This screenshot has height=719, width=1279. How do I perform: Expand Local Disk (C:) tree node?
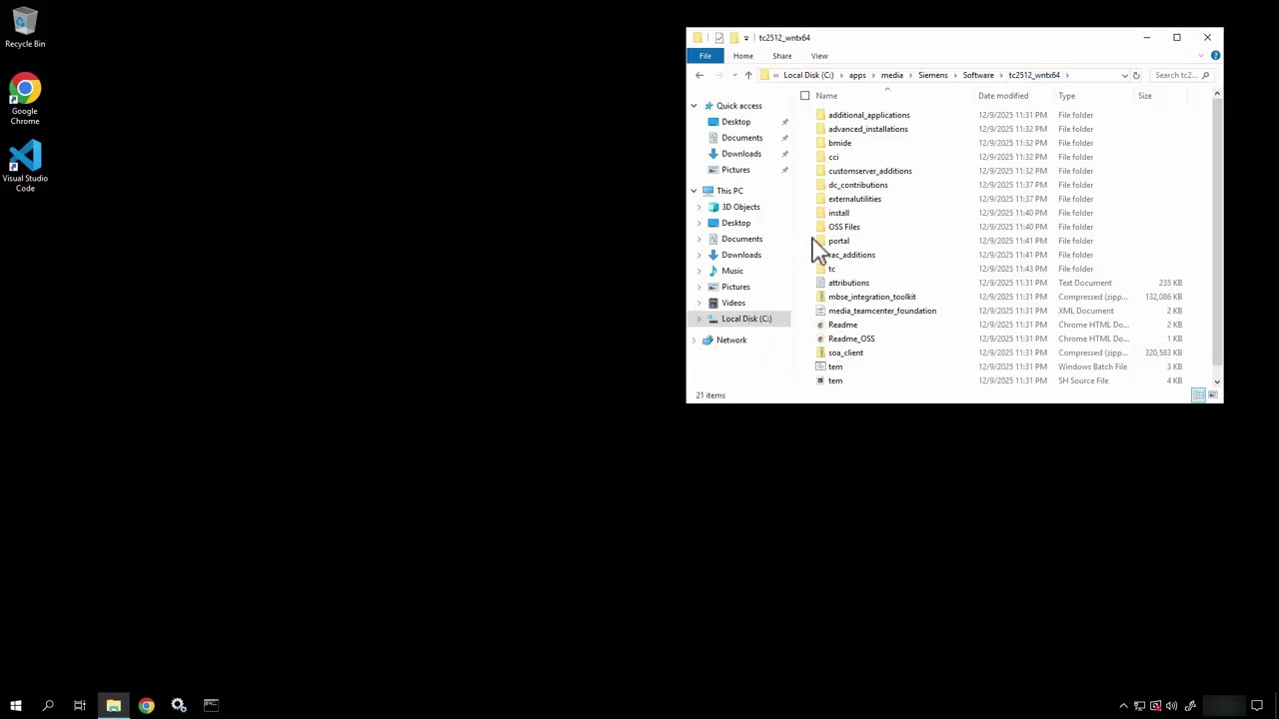click(698, 319)
